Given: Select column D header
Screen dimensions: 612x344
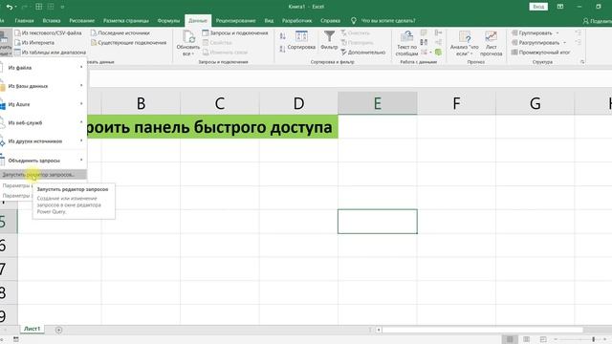Looking at the screenshot, I should pyautogui.click(x=298, y=103).
